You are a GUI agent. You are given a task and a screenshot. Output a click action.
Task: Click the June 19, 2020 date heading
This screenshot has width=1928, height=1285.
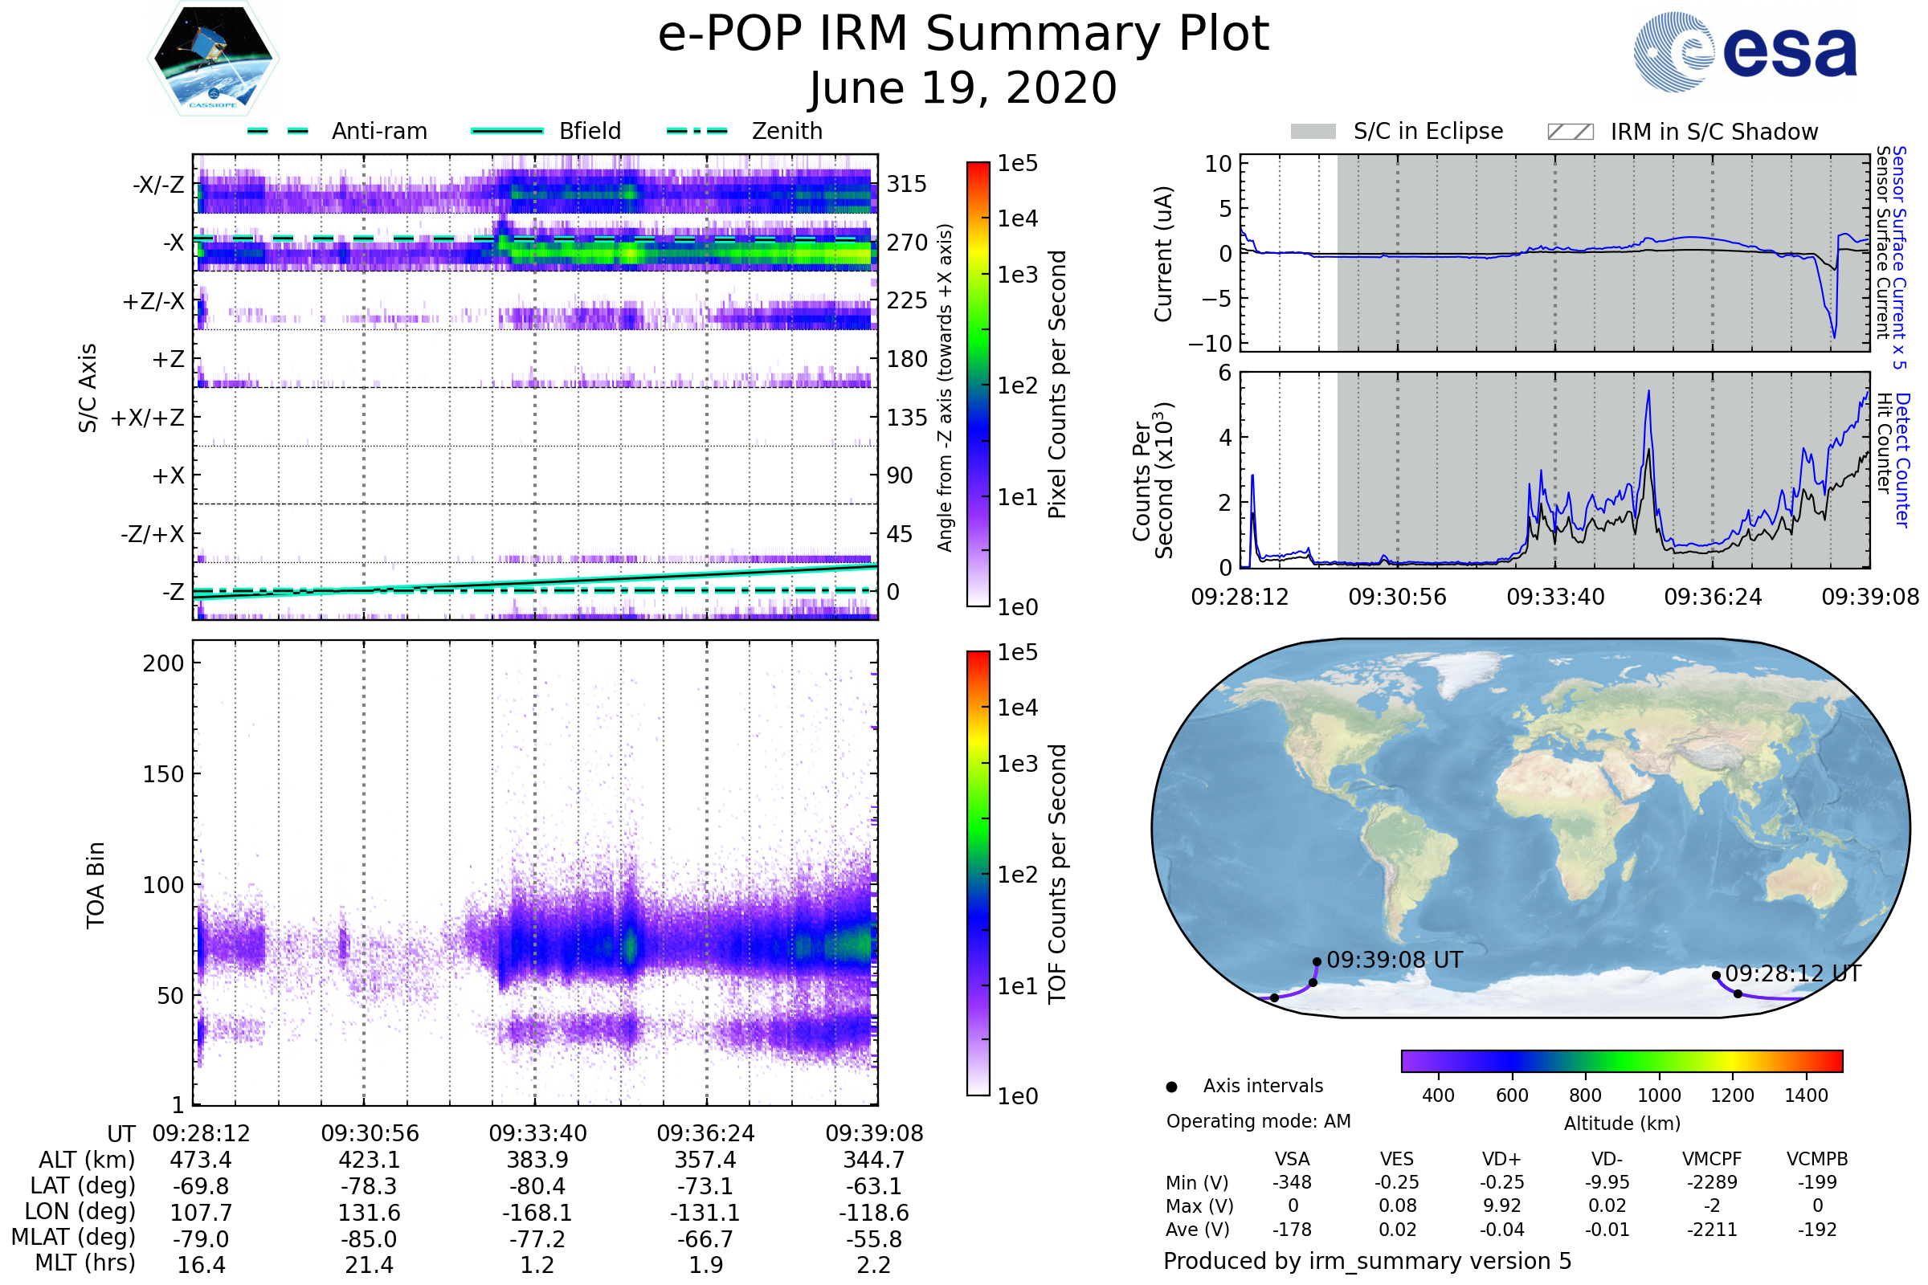[963, 88]
